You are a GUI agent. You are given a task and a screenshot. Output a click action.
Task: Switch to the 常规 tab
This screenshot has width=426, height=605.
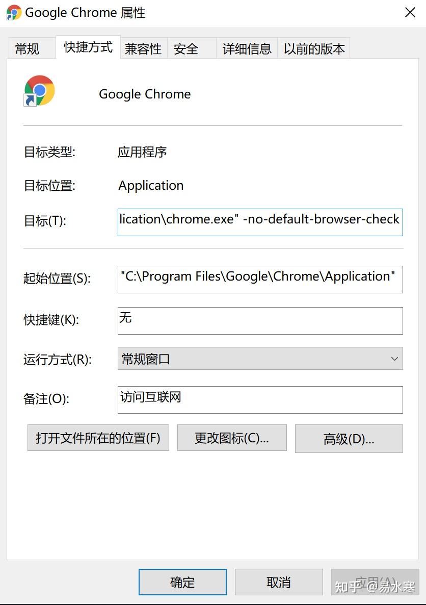(x=27, y=49)
